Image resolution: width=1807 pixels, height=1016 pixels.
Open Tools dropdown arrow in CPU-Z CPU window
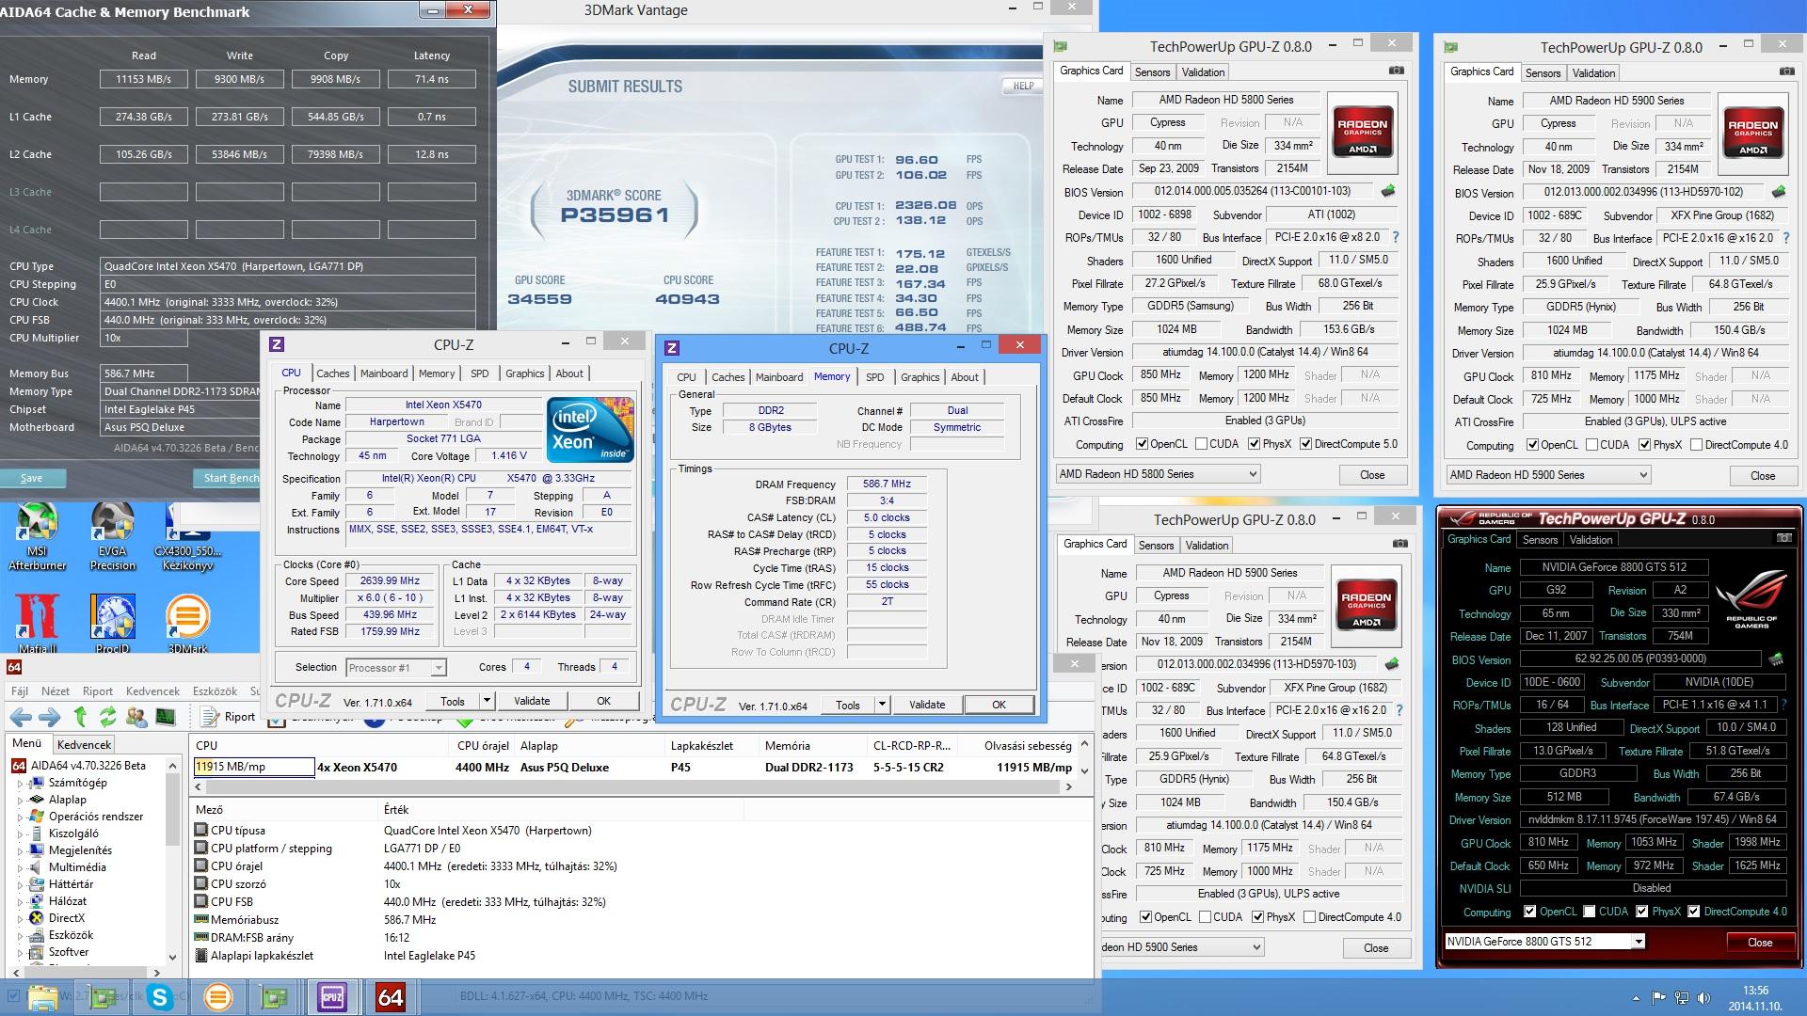pos(487,701)
